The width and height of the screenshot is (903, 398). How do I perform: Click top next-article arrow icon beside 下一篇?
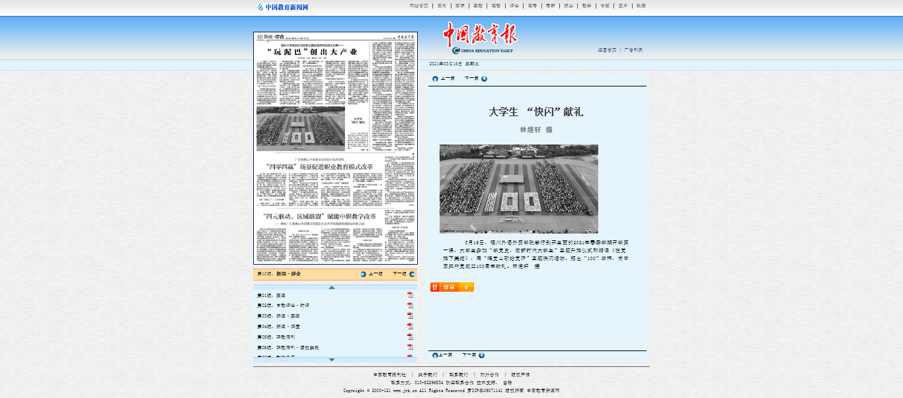pos(484,79)
